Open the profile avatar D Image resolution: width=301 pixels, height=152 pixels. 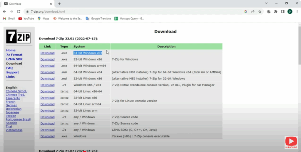point(290,11)
